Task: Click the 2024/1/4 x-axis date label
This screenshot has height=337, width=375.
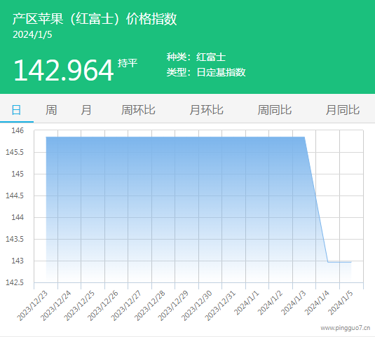Action: [x=317, y=303]
